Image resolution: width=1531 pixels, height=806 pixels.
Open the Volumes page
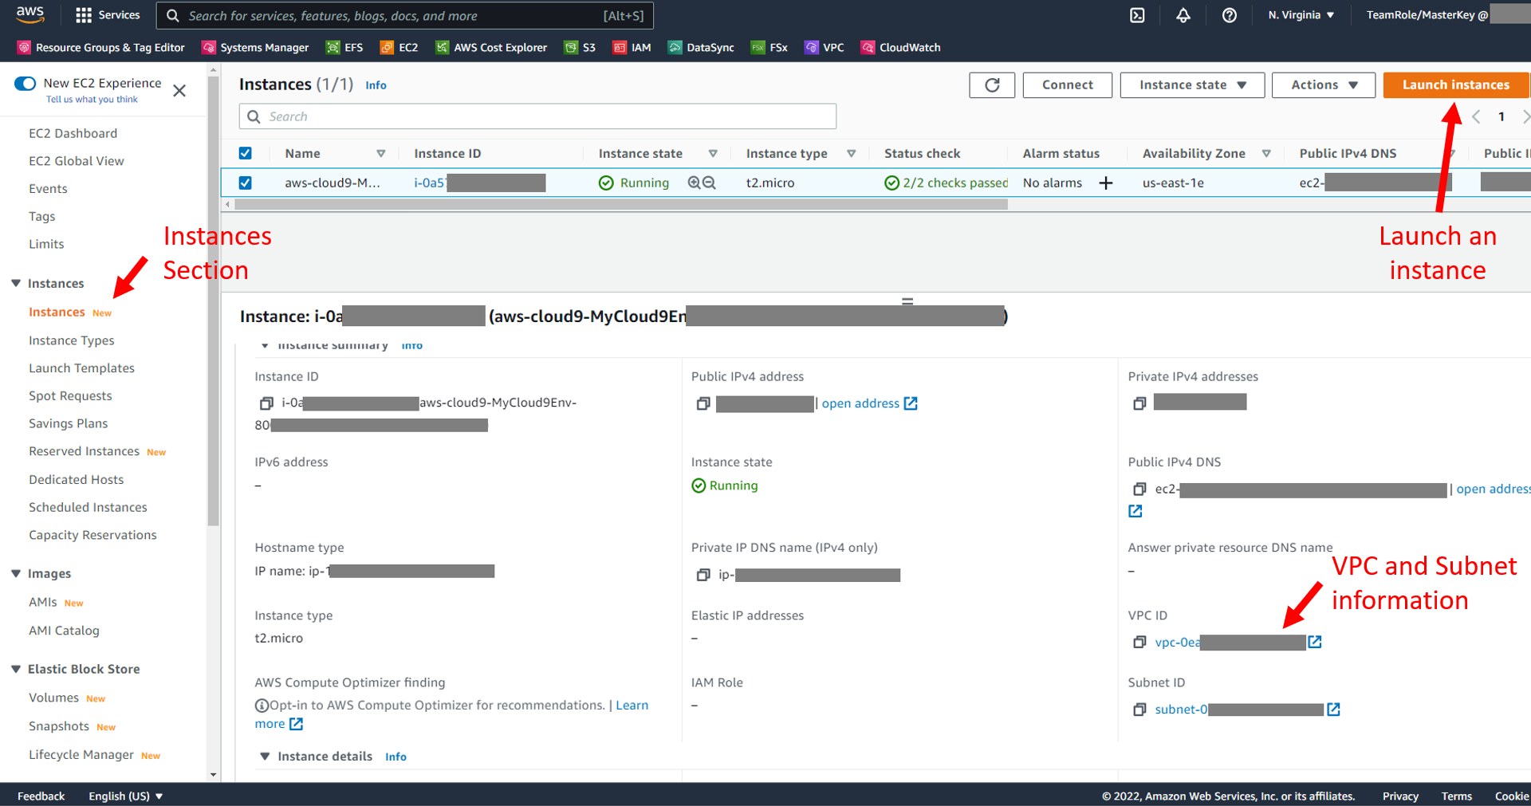(x=54, y=698)
